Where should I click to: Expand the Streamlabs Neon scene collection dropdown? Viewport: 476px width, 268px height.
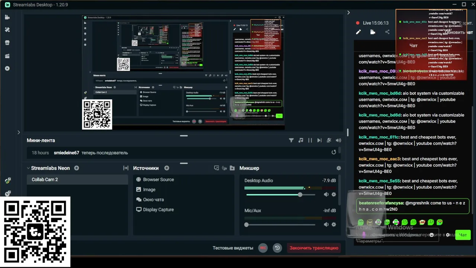pyautogui.click(x=28, y=168)
